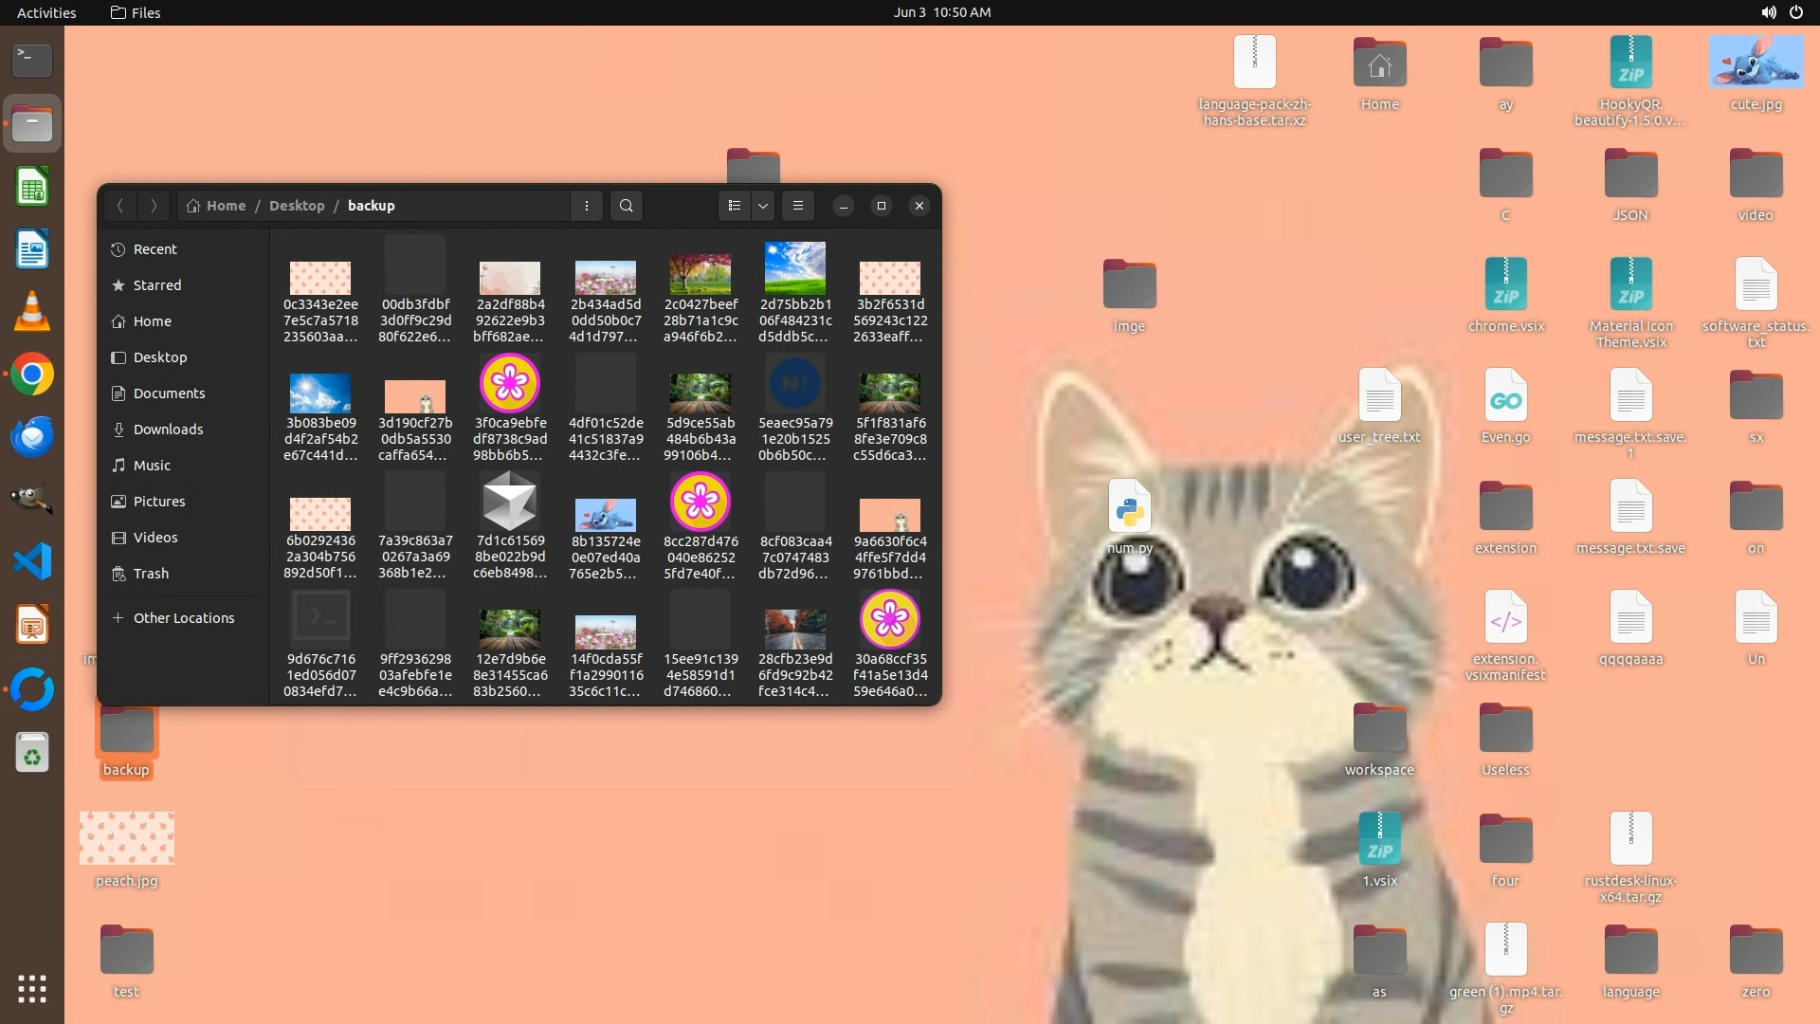Open the path bar three-dot menu

pos(587,206)
